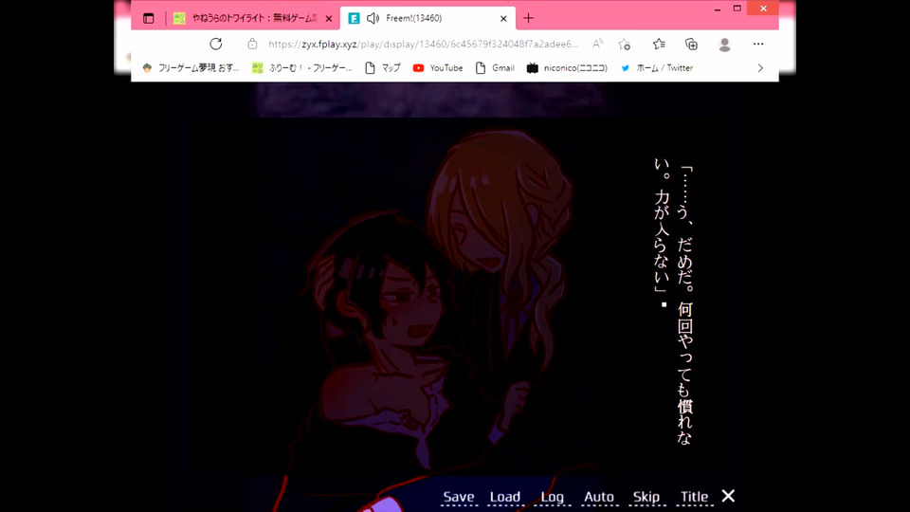Close the やねうらのトワイライト tab

(x=329, y=19)
